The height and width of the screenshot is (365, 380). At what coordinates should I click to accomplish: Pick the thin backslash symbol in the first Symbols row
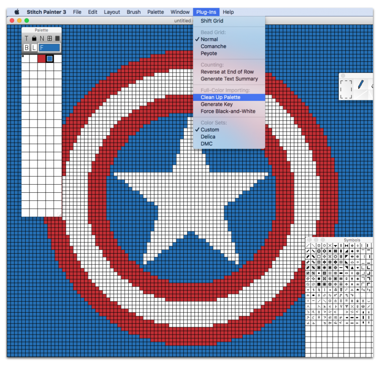[x=313, y=246]
